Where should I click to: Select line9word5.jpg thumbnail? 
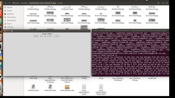pyautogui.click(x=33, y=7)
